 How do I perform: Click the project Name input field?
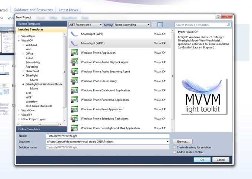click(x=108, y=136)
